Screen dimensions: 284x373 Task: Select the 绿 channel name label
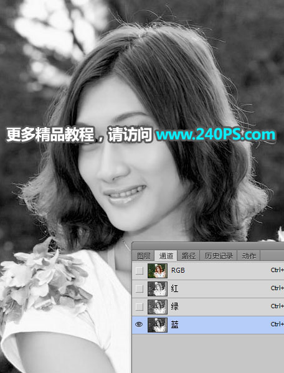174,306
